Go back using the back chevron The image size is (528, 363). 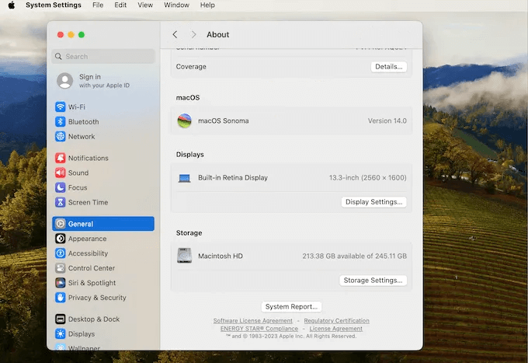click(x=175, y=35)
